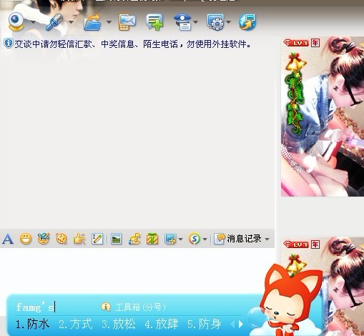Image resolution: width=364 pixels, height=336 pixels.
Task: Choose candidate 3.放松 in input method
Action: [119, 325]
